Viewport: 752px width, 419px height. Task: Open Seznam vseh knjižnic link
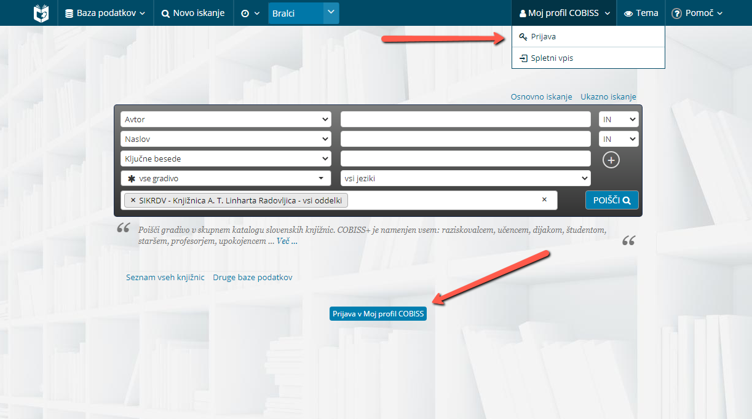pyautogui.click(x=165, y=277)
